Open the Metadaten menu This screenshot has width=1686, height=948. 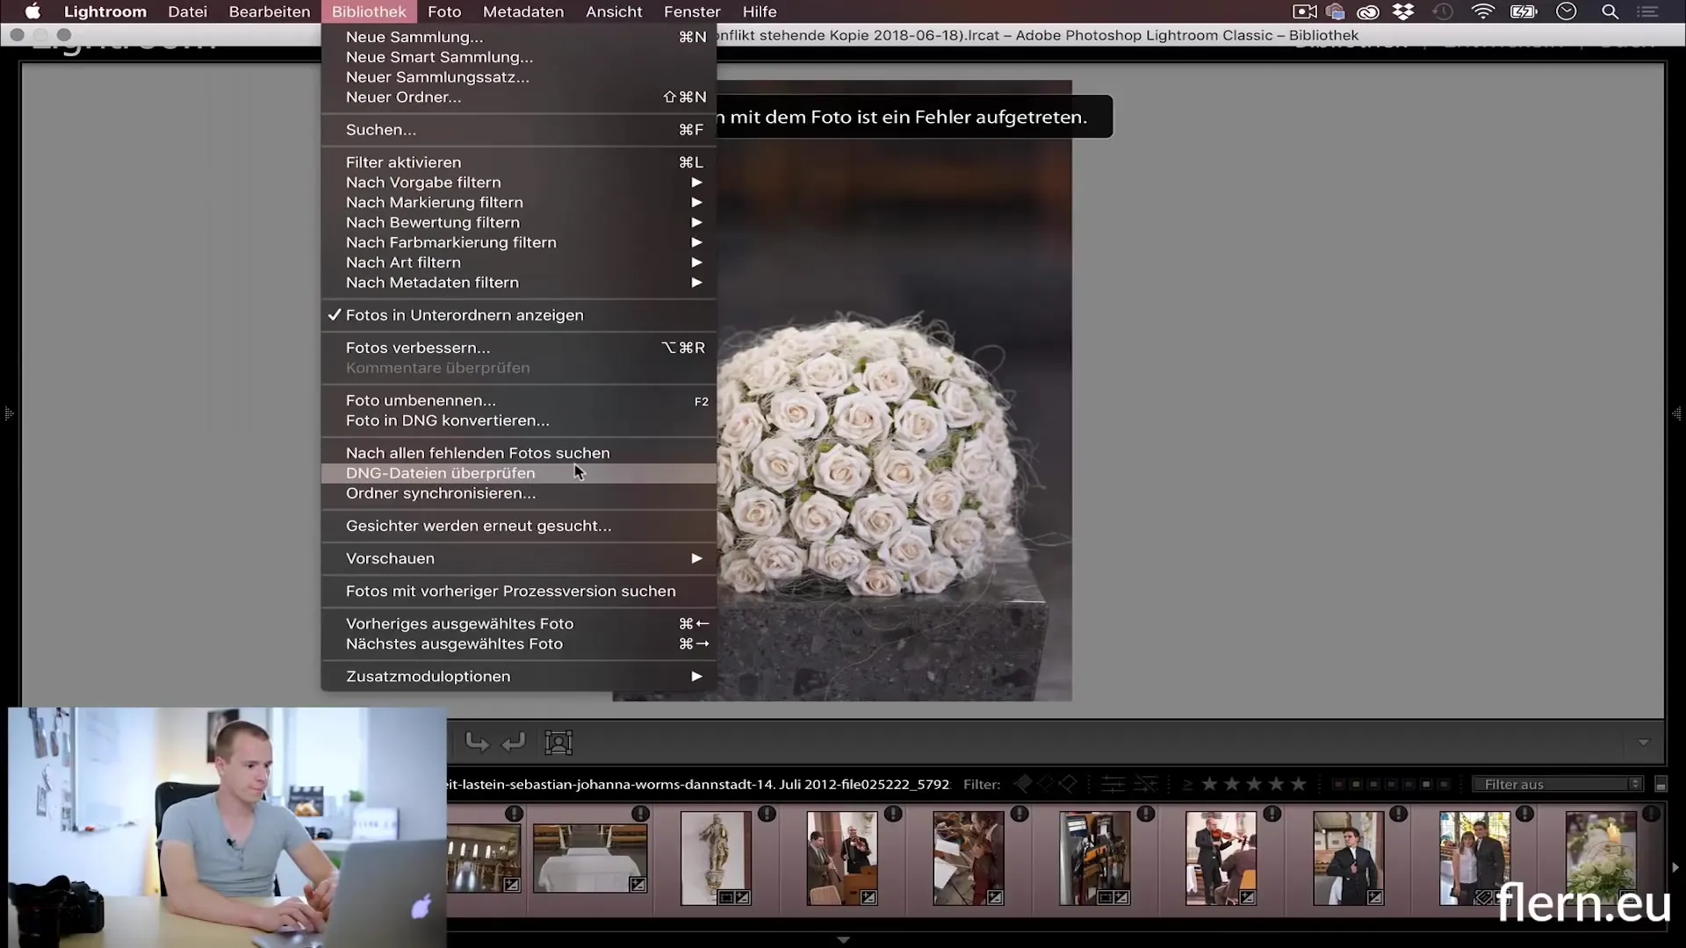[x=523, y=11]
